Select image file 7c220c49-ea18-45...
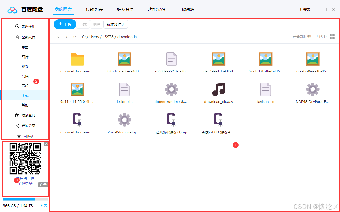 (x=313, y=59)
